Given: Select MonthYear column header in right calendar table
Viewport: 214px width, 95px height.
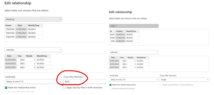Looking at the screenshot, I should tap(142, 57).
